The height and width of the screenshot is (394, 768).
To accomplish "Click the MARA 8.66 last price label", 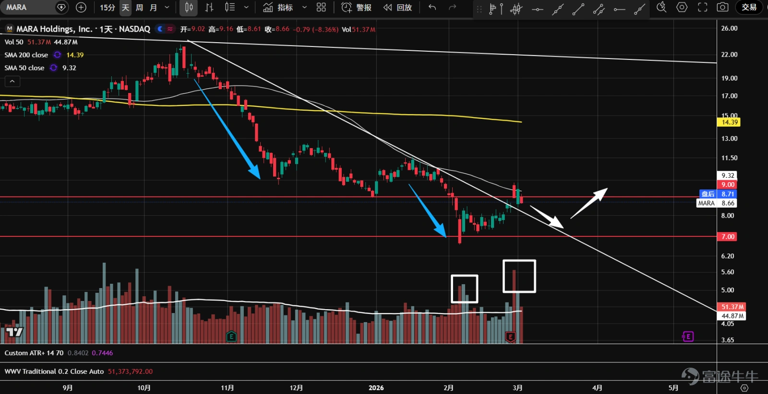I will pos(717,203).
